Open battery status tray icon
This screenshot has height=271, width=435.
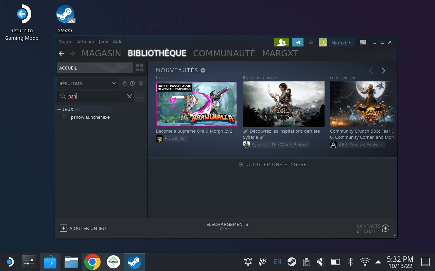pyautogui.click(x=336, y=262)
